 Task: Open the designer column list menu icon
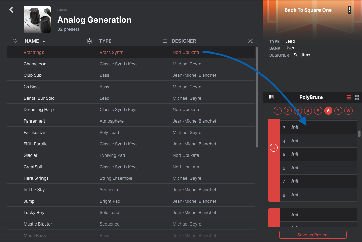click(165, 41)
